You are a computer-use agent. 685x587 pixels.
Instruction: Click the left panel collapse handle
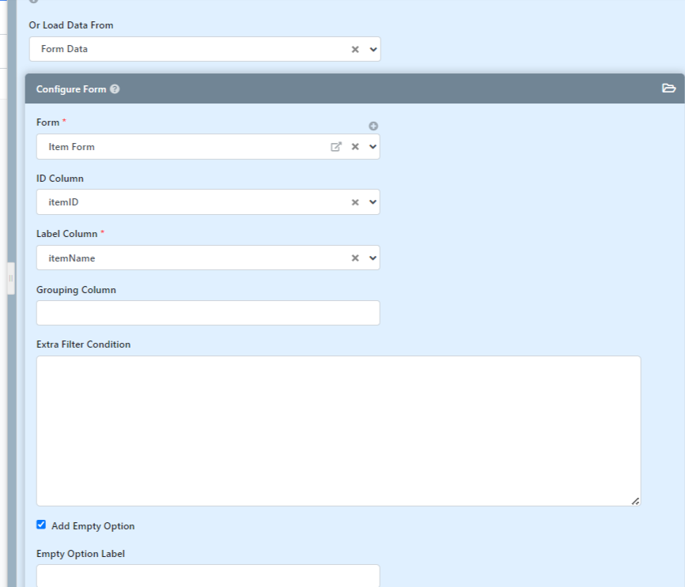tap(11, 278)
